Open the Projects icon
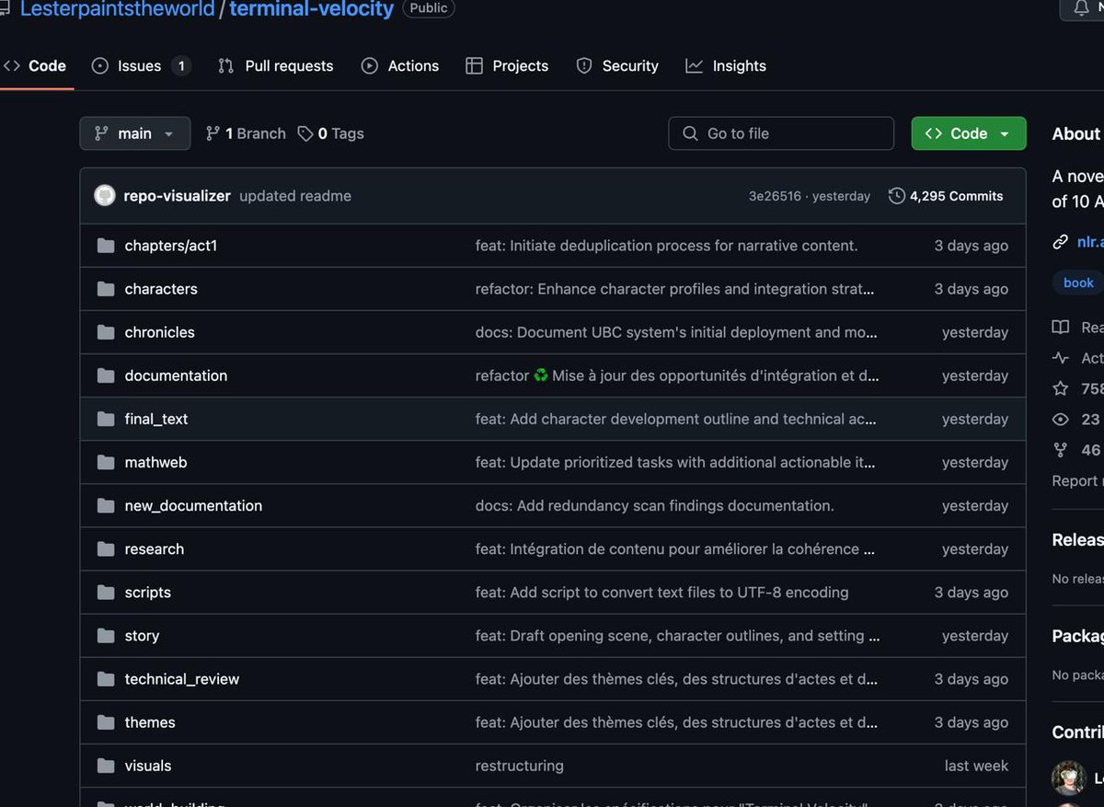Screen dimensions: 1104x807 pos(475,65)
